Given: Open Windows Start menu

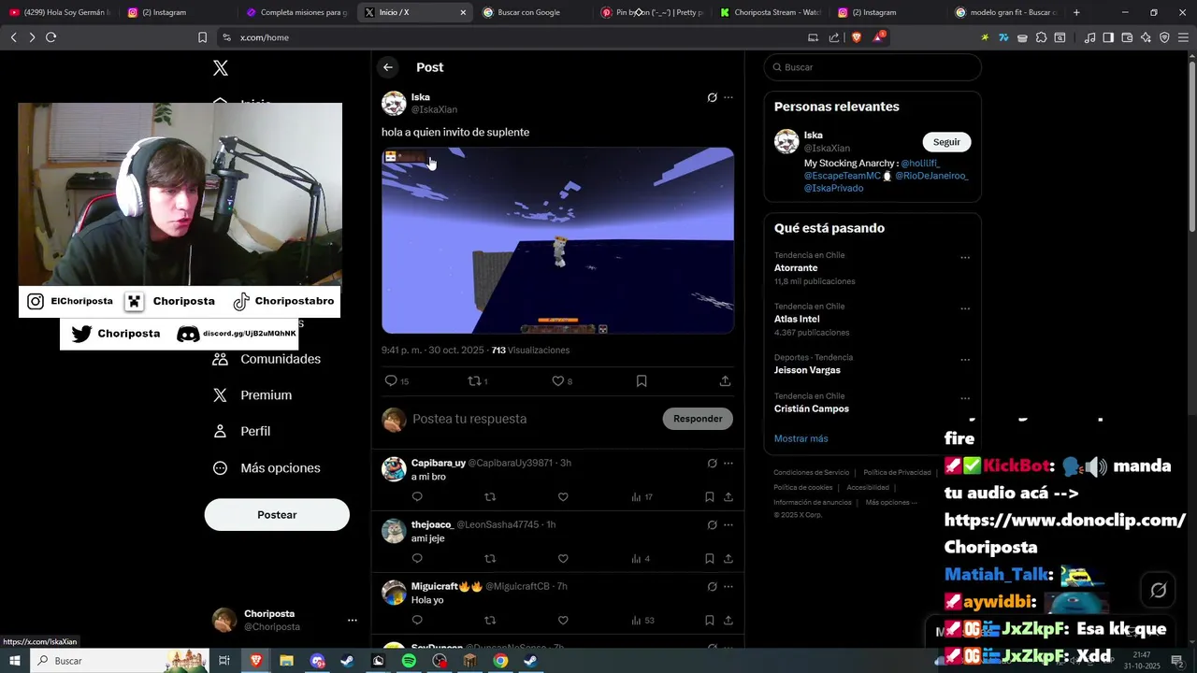Looking at the screenshot, I should pyautogui.click(x=15, y=661).
